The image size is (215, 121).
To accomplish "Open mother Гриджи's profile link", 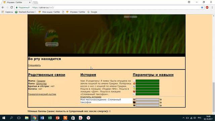I will click(x=41, y=81).
